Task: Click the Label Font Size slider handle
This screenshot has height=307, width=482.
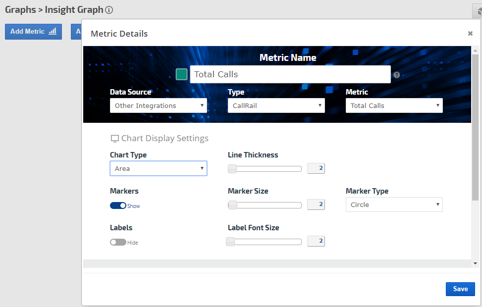Action: click(x=230, y=242)
